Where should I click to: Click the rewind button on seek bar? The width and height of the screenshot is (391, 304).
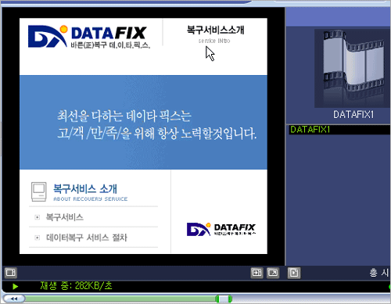pyautogui.click(x=14, y=299)
